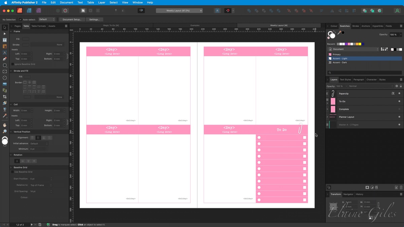Click Document Setup button

(72, 20)
